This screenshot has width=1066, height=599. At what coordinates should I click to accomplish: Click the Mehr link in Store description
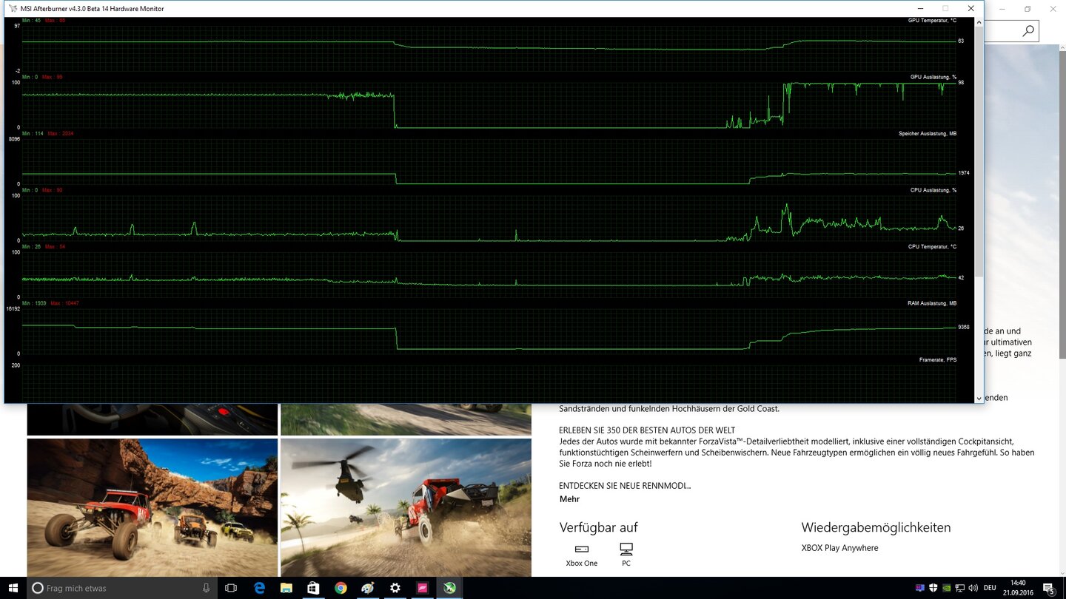coord(569,499)
